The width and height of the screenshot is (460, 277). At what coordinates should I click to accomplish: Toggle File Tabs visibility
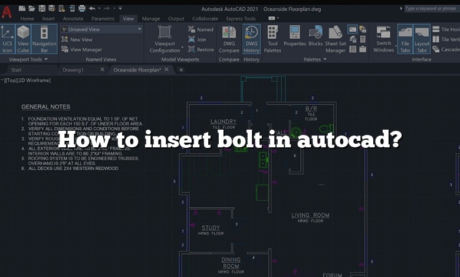click(x=405, y=39)
